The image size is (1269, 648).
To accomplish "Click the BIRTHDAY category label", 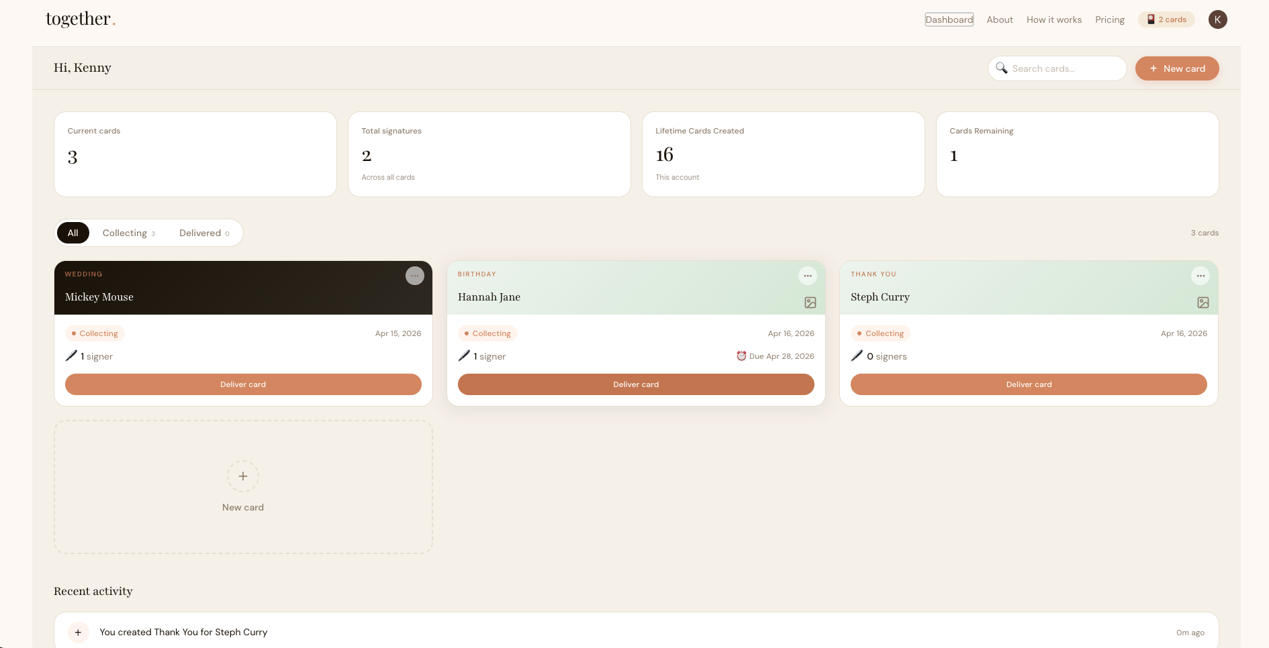I will click(477, 274).
